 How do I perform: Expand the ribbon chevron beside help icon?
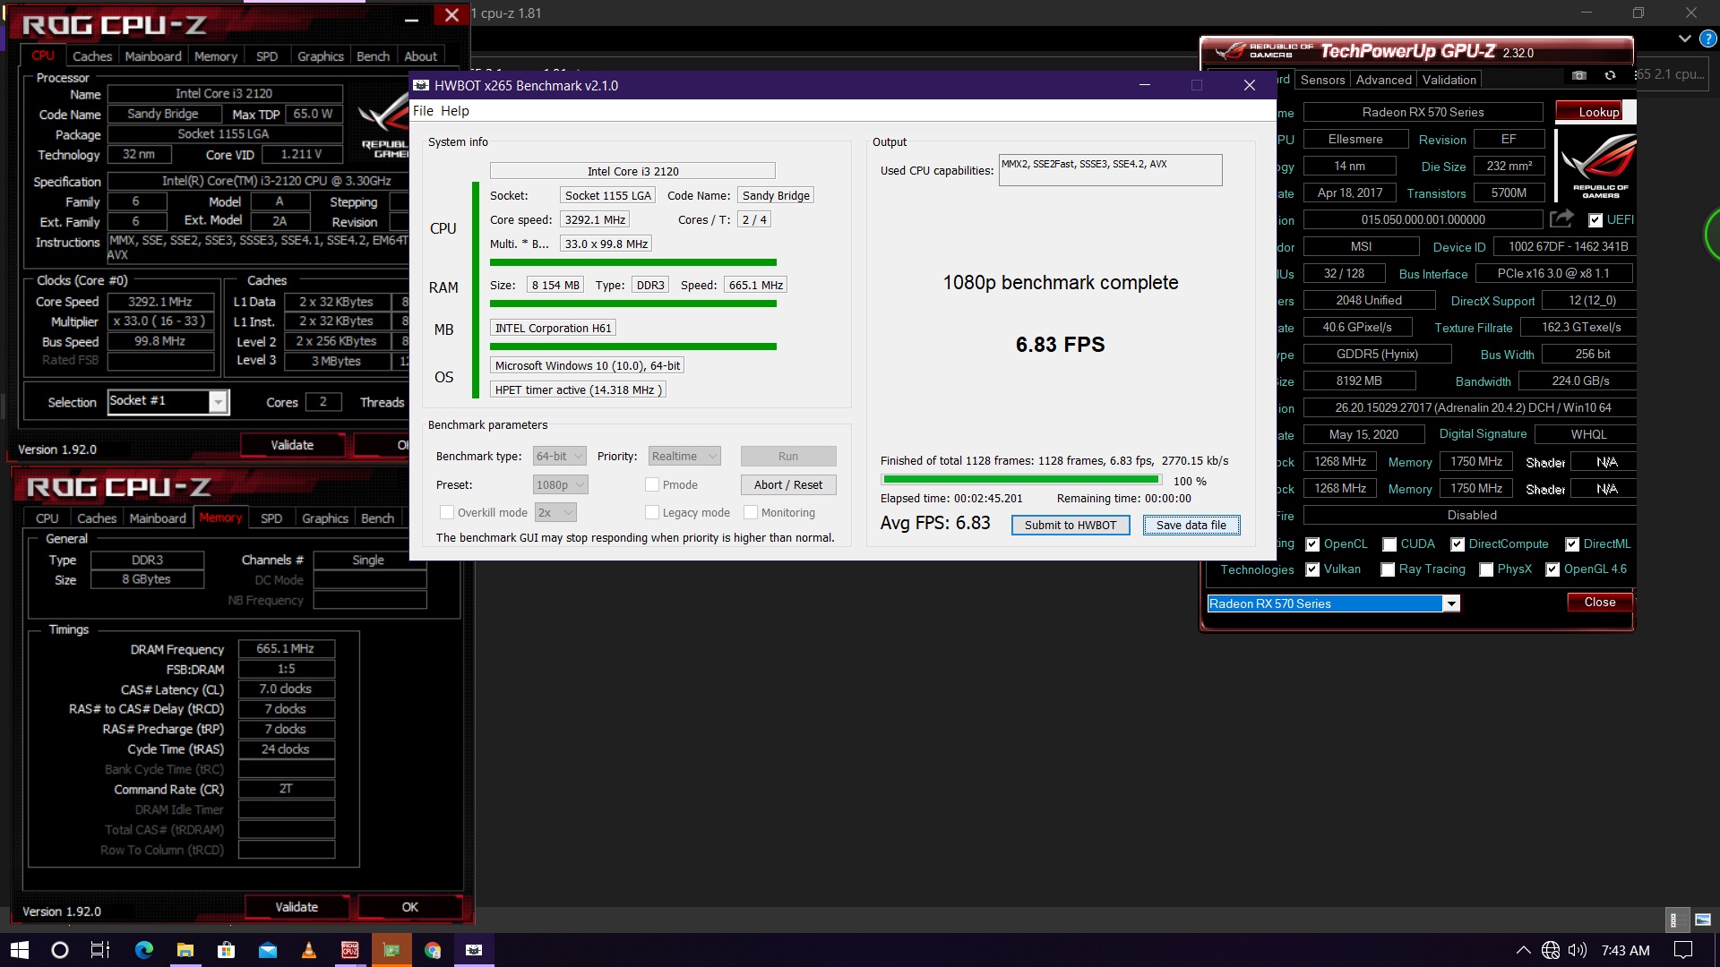[x=1684, y=39]
